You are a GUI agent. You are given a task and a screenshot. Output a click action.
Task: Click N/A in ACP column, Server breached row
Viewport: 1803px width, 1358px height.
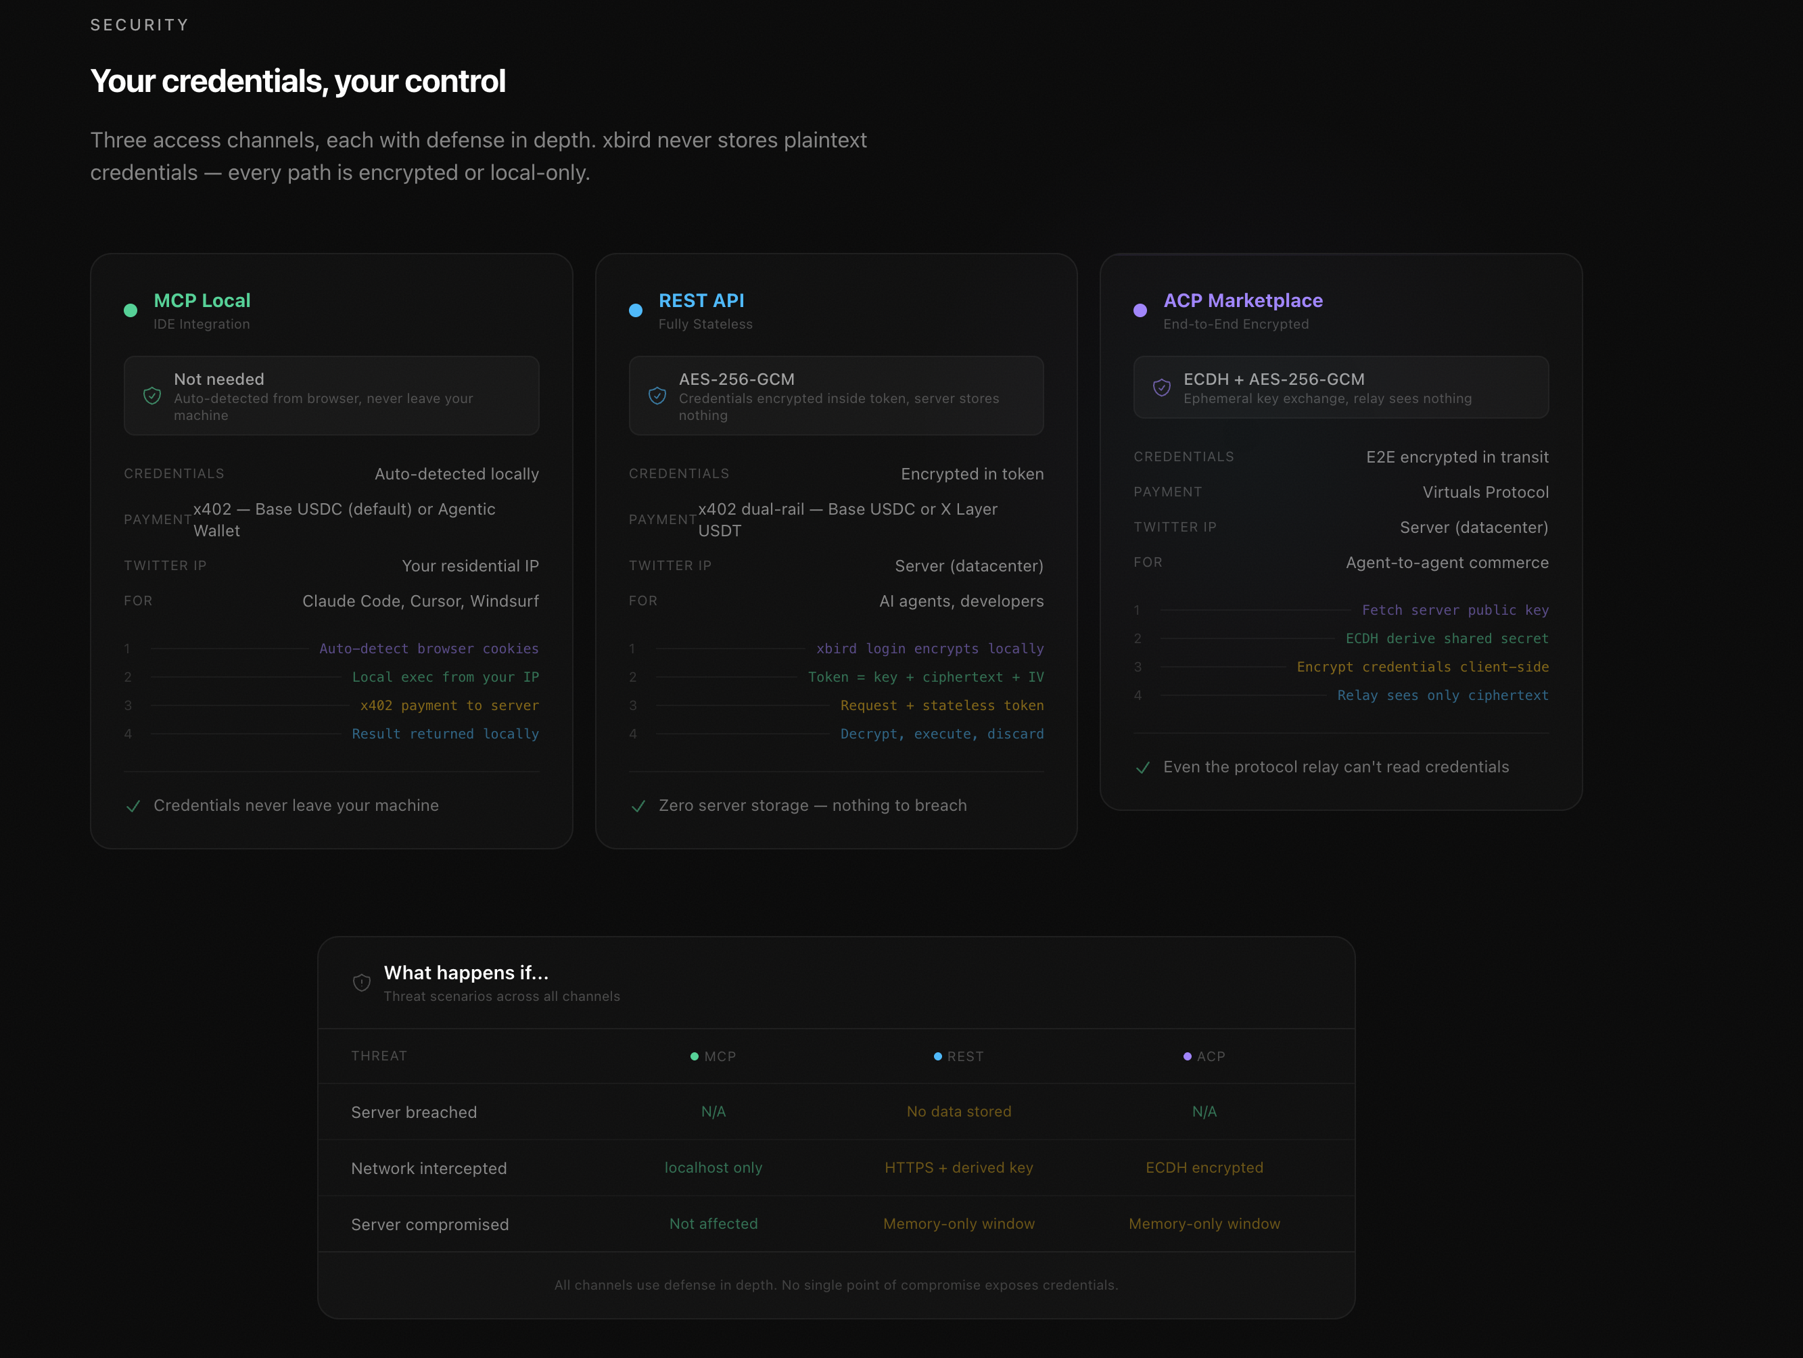1204,1112
